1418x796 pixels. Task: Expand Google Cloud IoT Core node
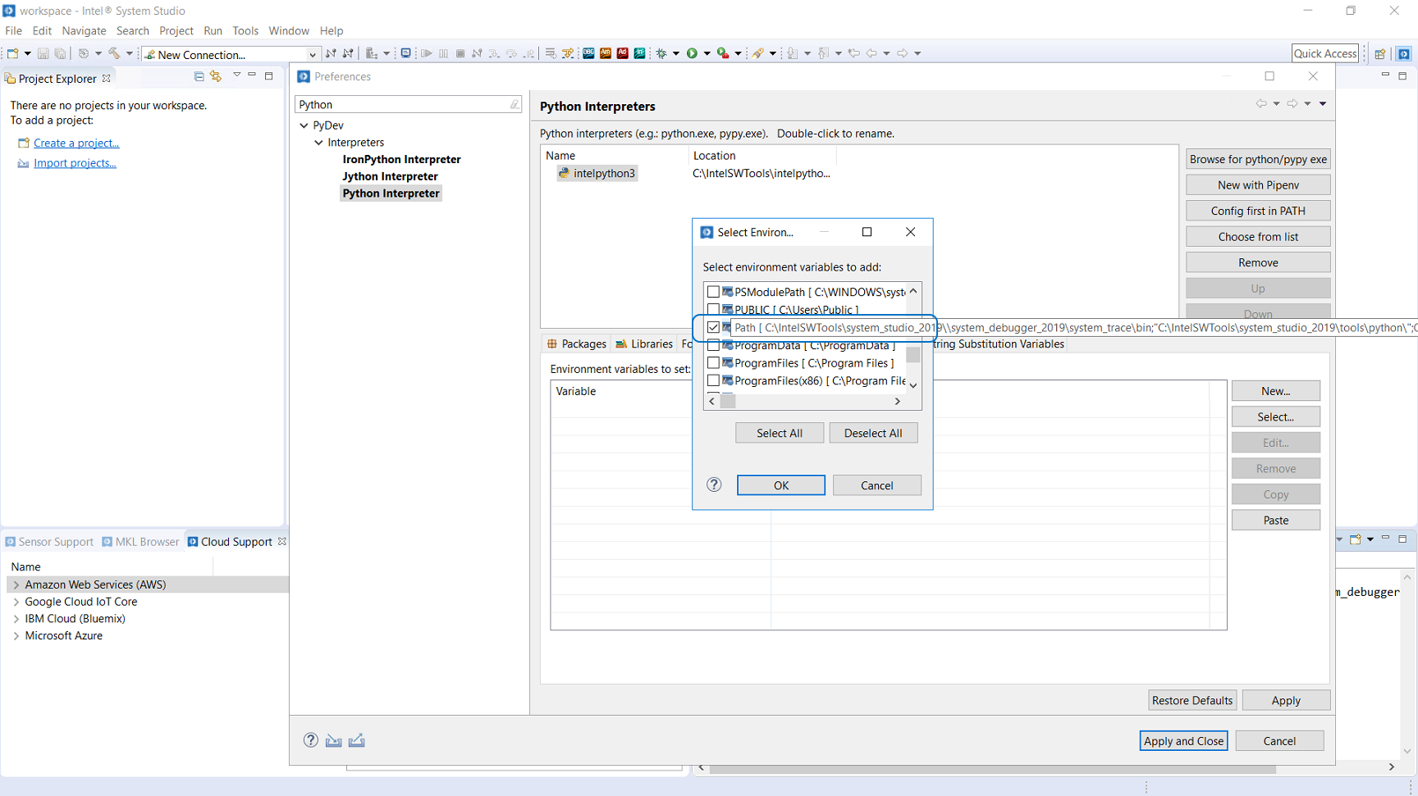click(x=16, y=602)
